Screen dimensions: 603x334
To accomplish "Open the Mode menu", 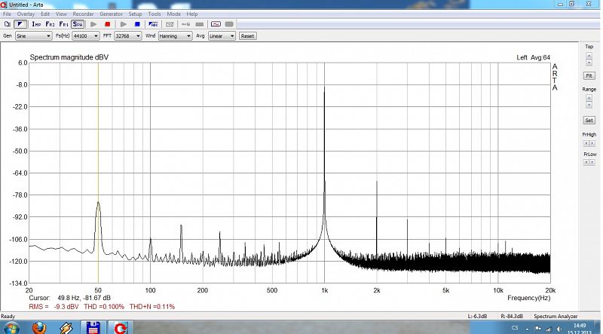I will (x=173, y=14).
